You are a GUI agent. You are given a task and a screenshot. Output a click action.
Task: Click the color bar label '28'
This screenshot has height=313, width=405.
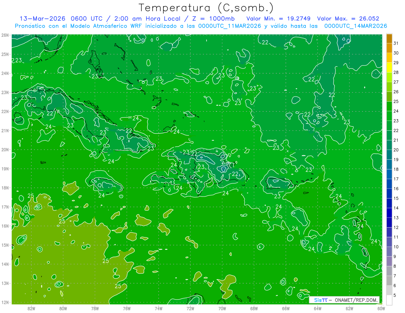396,72
